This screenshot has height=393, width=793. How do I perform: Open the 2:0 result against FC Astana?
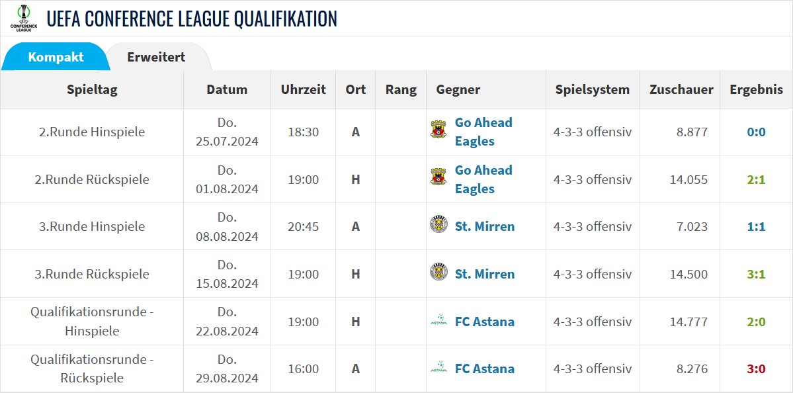756,322
